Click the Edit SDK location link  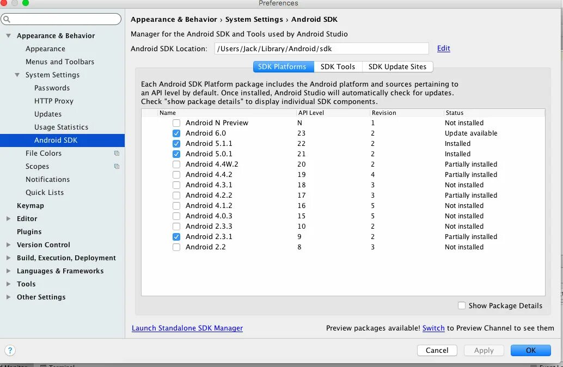(443, 48)
